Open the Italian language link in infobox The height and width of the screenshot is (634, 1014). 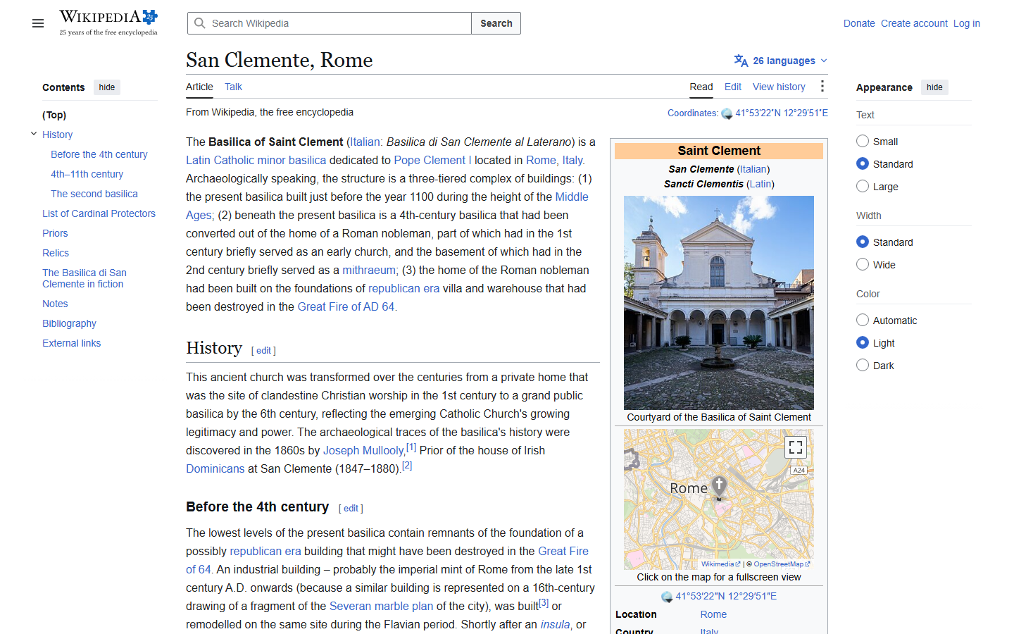point(753,169)
